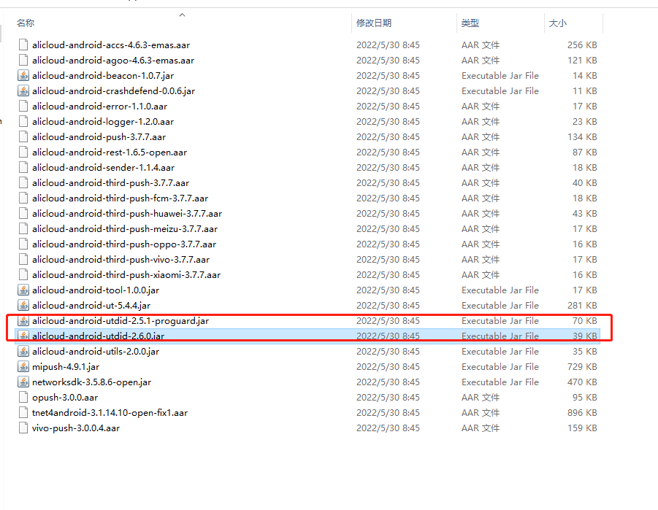Select file name networksdk-3.5.8.6-open.jar
The height and width of the screenshot is (510, 658).
tap(91, 382)
